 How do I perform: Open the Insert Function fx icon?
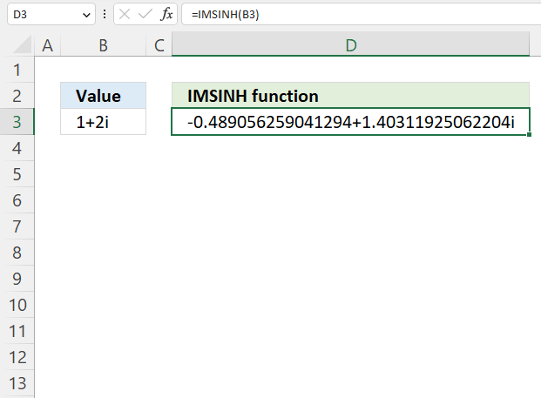166,15
